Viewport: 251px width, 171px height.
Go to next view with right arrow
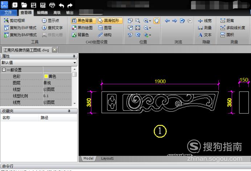click(174, 21)
